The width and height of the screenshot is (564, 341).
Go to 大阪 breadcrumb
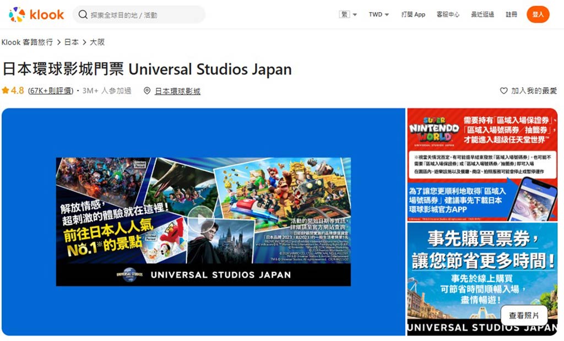(x=97, y=42)
